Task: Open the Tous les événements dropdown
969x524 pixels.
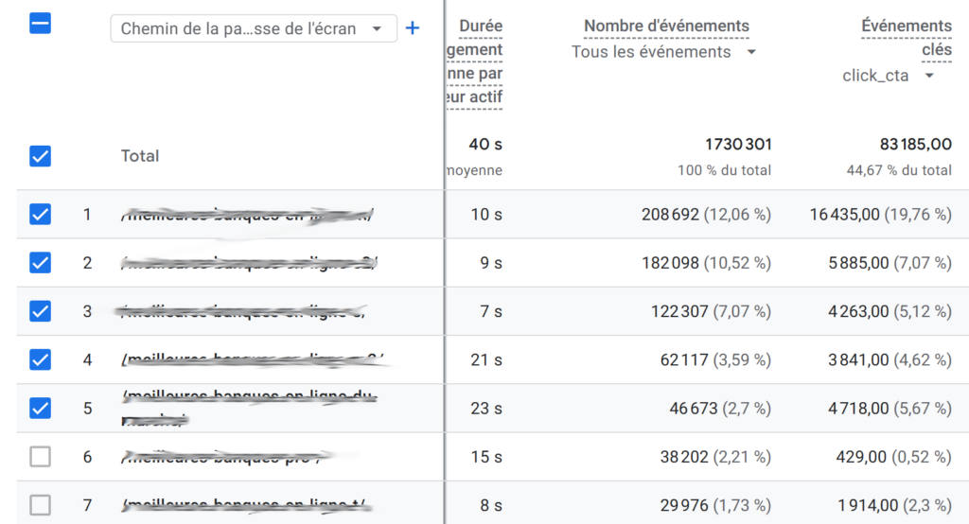Action: [x=663, y=52]
